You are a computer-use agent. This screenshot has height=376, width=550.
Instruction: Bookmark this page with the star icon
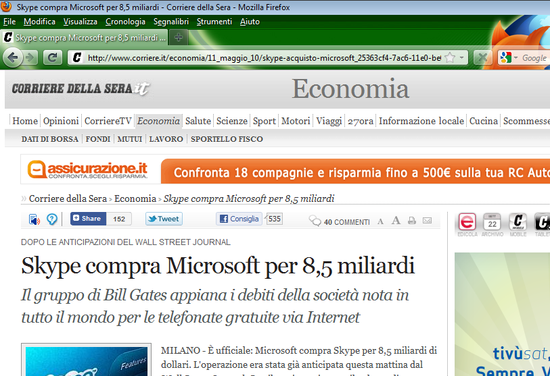450,58
